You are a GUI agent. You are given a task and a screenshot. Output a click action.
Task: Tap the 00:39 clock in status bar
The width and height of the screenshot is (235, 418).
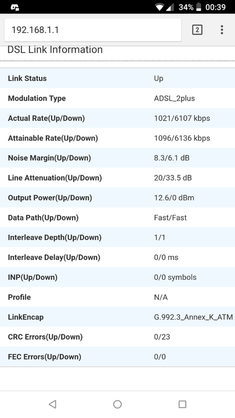point(215,7)
